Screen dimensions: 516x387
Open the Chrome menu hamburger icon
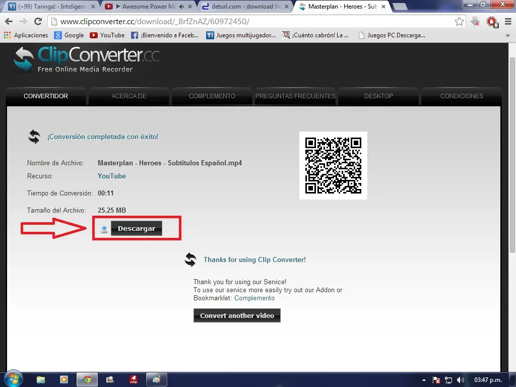pos(508,21)
